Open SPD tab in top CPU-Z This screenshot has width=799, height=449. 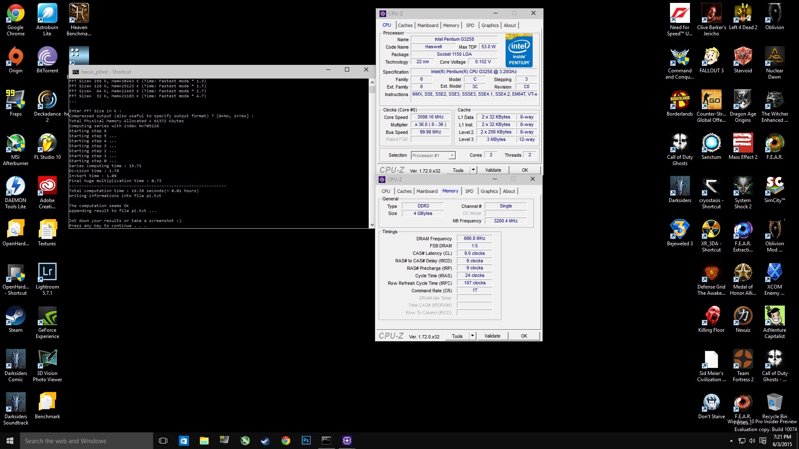470,25
